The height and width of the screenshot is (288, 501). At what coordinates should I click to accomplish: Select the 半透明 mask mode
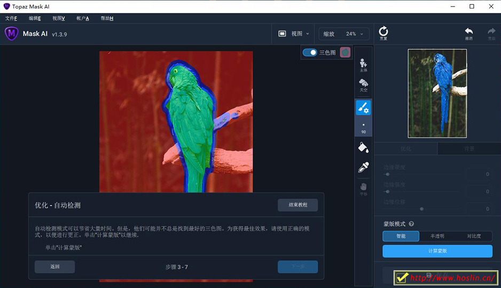(x=437, y=236)
